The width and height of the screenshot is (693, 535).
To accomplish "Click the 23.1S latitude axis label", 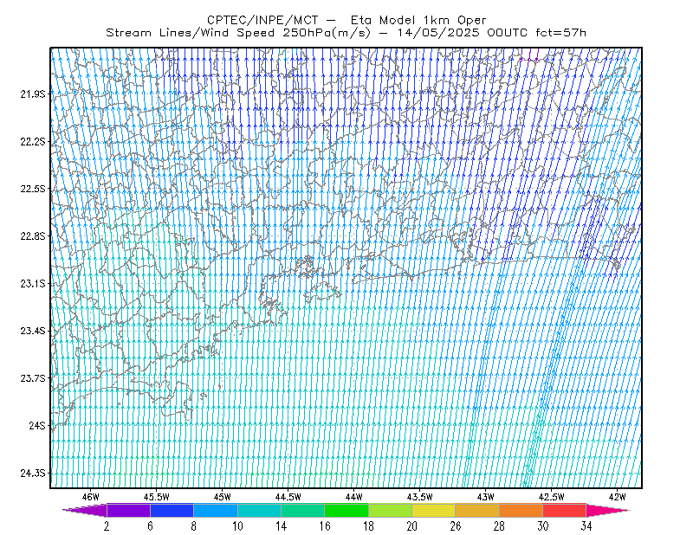I will tap(33, 284).
